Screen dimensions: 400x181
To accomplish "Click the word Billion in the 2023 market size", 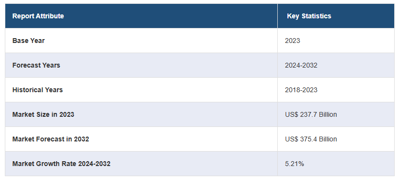I will (x=328, y=114).
